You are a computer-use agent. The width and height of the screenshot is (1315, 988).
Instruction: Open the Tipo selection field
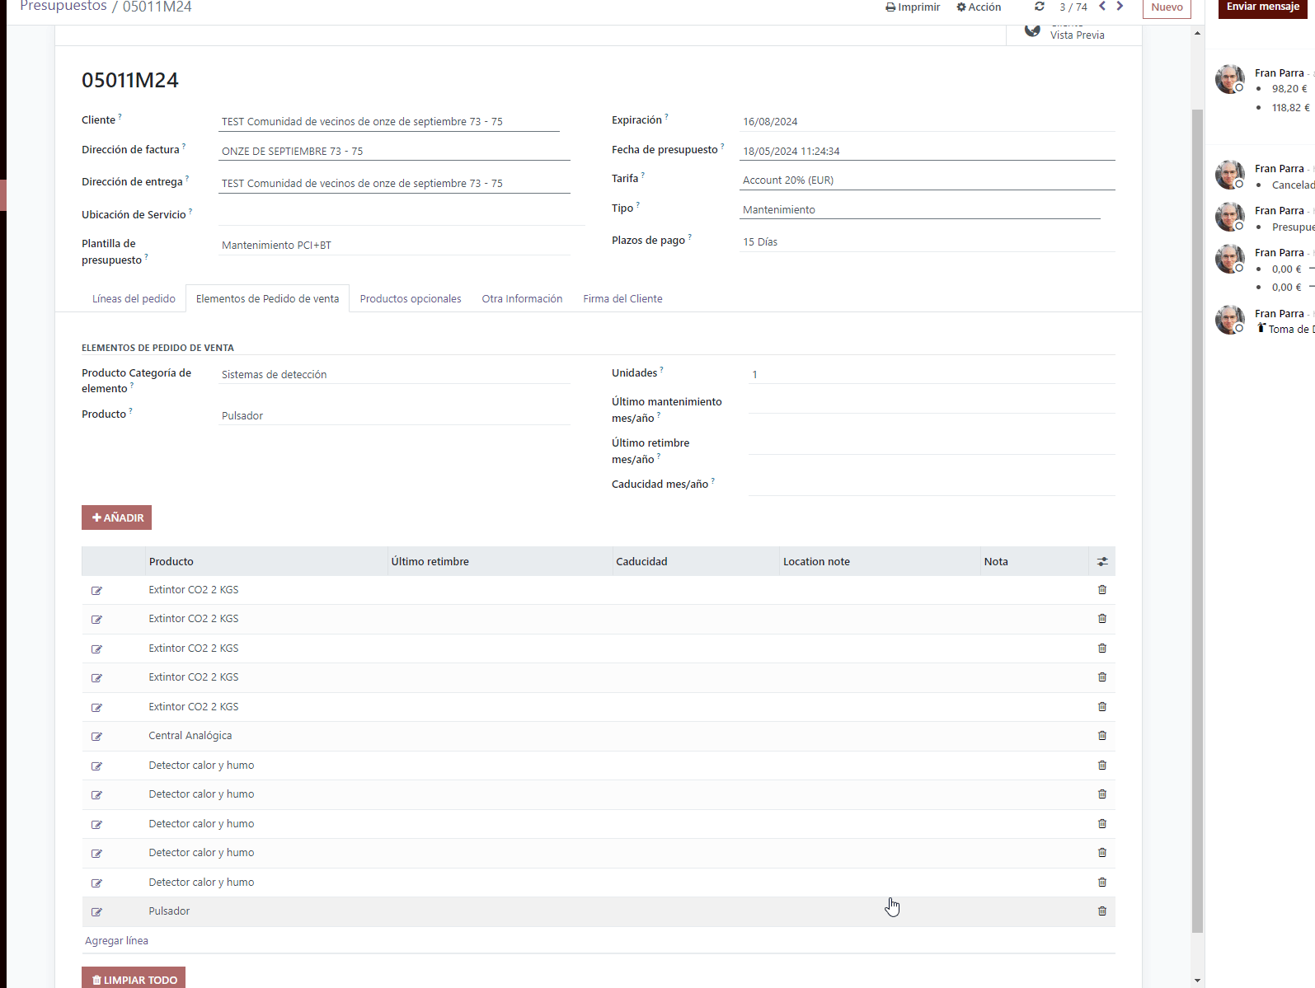(920, 210)
